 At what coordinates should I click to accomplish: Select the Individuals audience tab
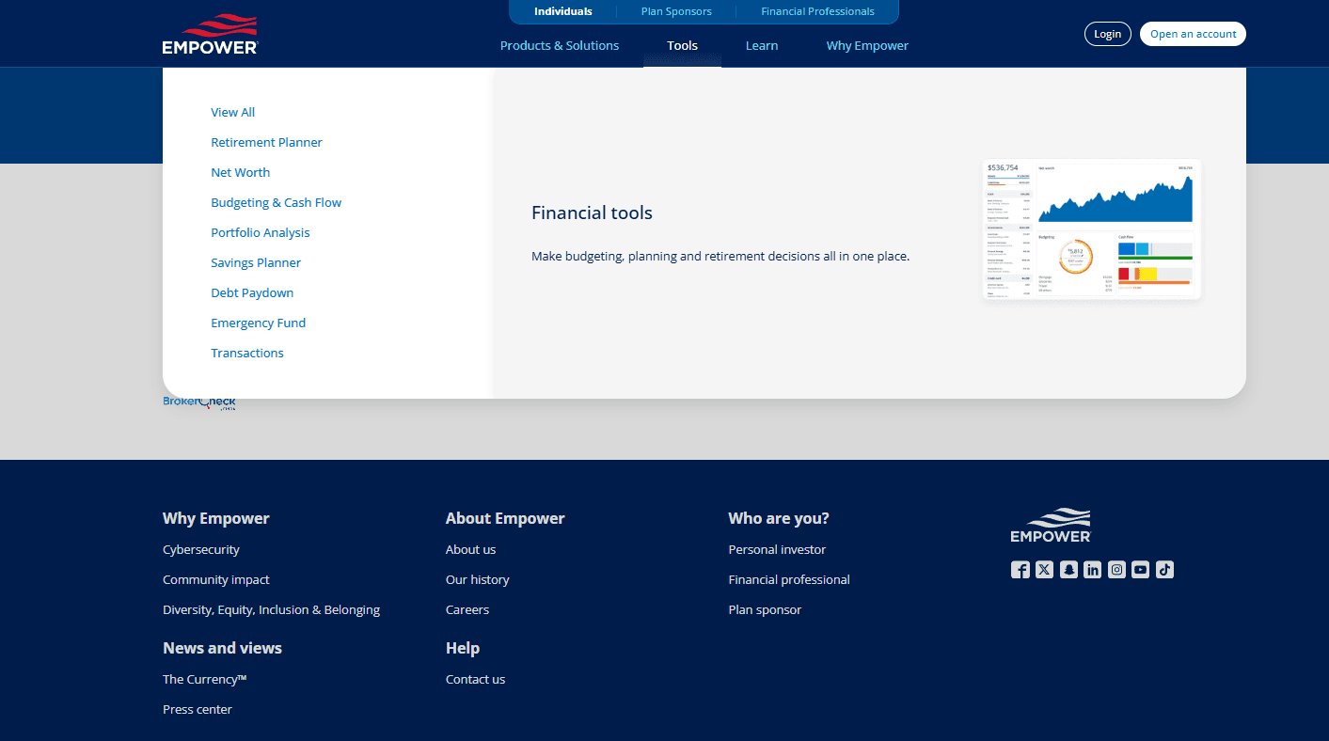[563, 11]
